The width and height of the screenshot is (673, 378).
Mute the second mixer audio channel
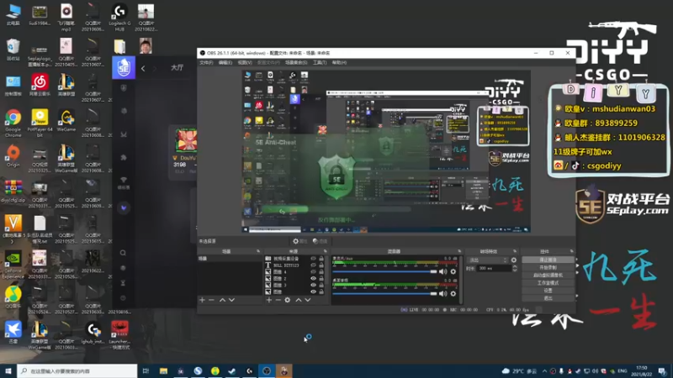point(443,293)
